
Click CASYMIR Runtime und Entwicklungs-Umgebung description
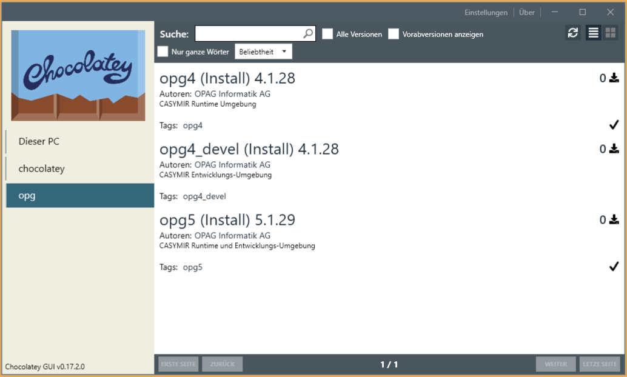(237, 246)
